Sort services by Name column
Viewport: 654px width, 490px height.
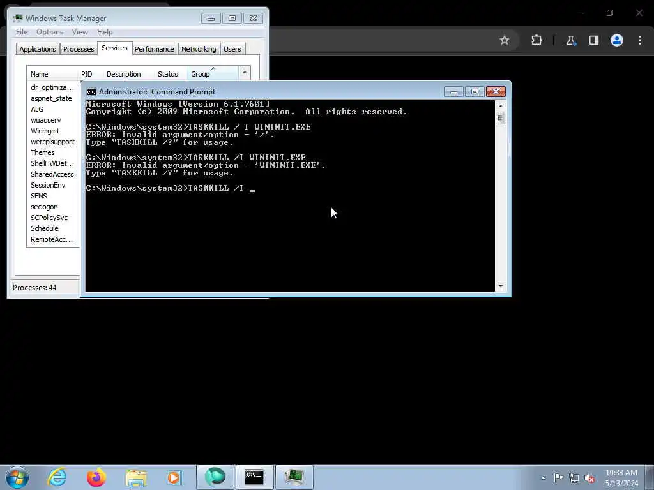[52, 74]
